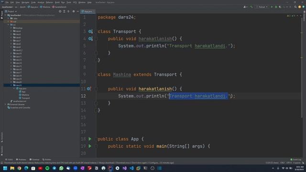Click the warnings indicator in editor corner

pos(291,16)
